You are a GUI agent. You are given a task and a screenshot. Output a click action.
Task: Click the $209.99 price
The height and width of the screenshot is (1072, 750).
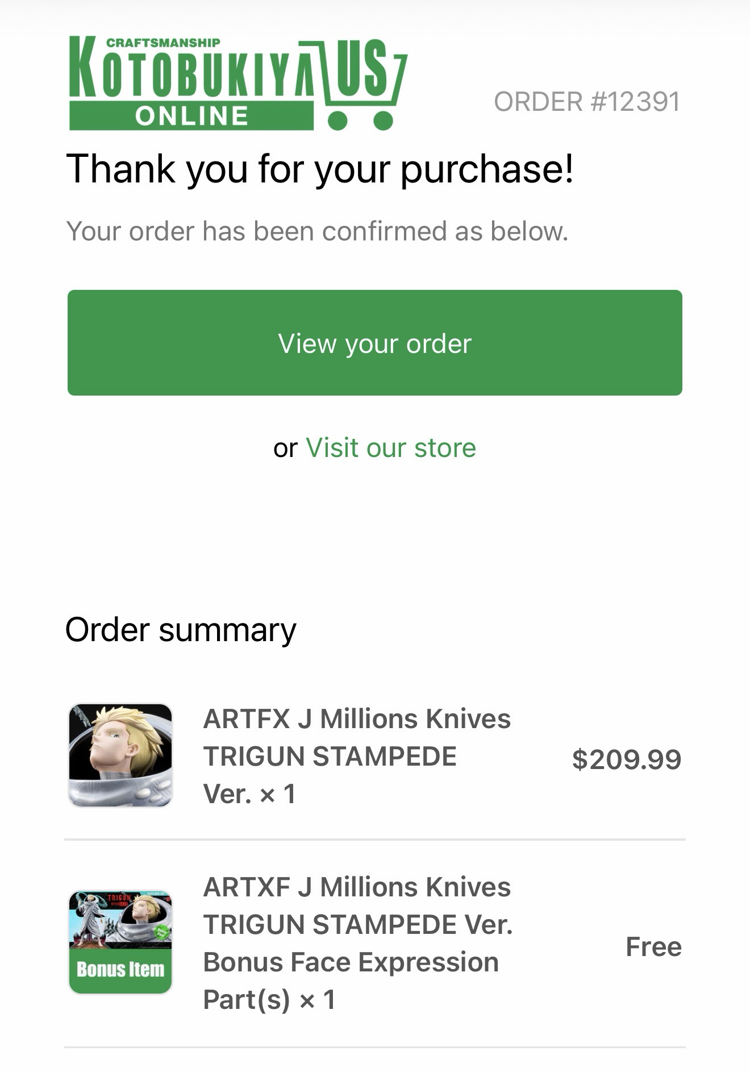coord(626,759)
